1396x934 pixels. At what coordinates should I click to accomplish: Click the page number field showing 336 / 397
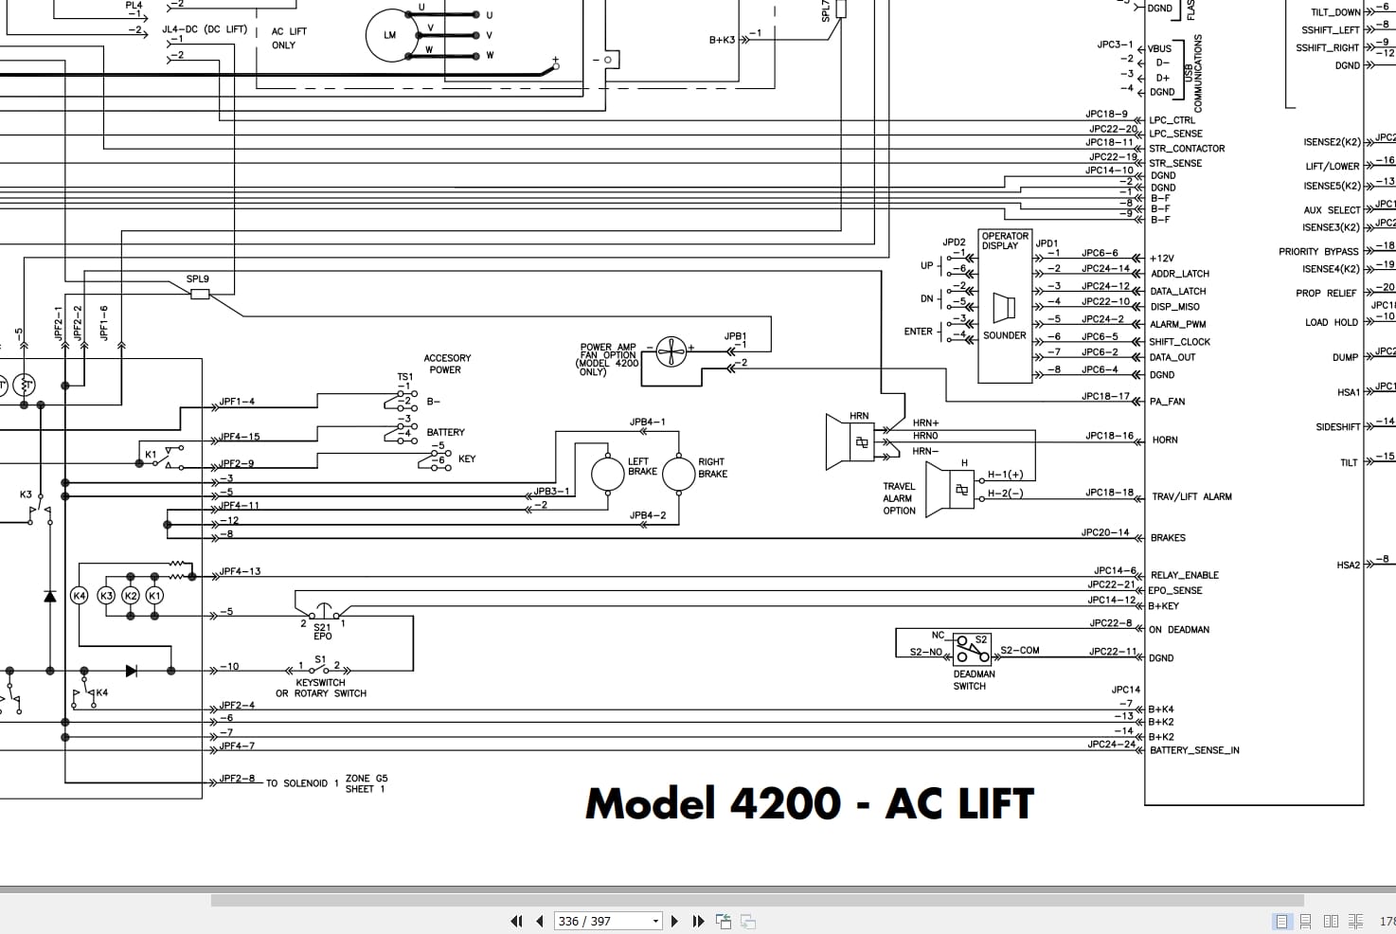pyautogui.click(x=601, y=921)
